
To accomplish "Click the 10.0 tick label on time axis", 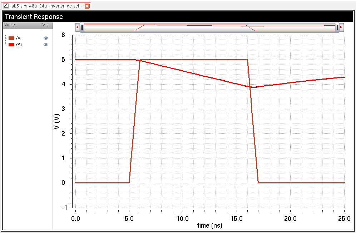I will click(x=183, y=219).
